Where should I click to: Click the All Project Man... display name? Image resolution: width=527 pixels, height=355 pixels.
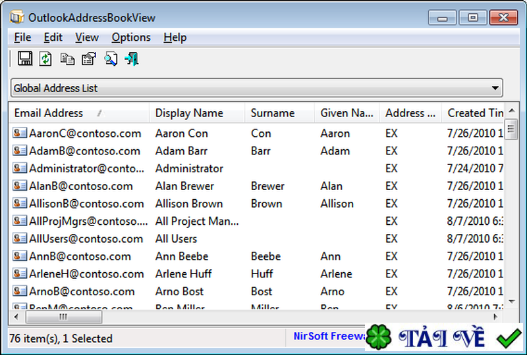pos(197,221)
